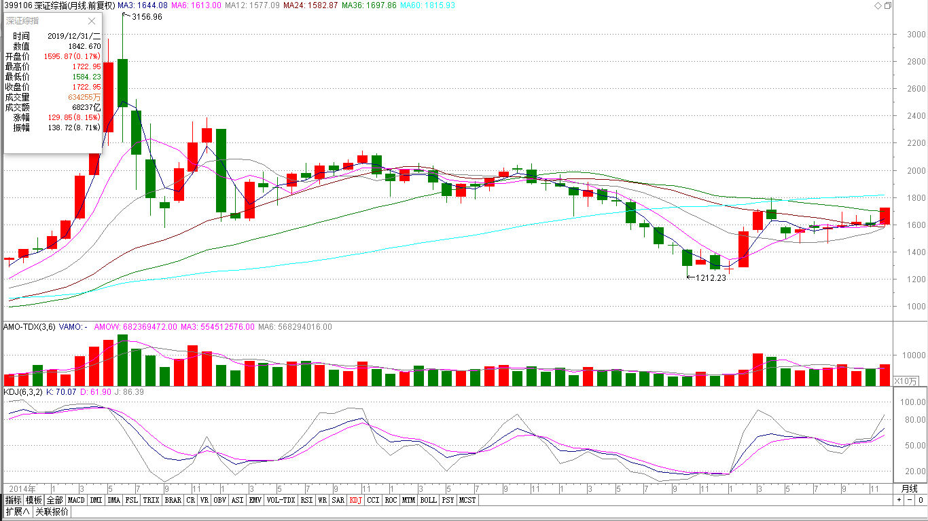This screenshot has width=928, height=521.
Task: Switch indicator to CR
Action: click(x=190, y=500)
